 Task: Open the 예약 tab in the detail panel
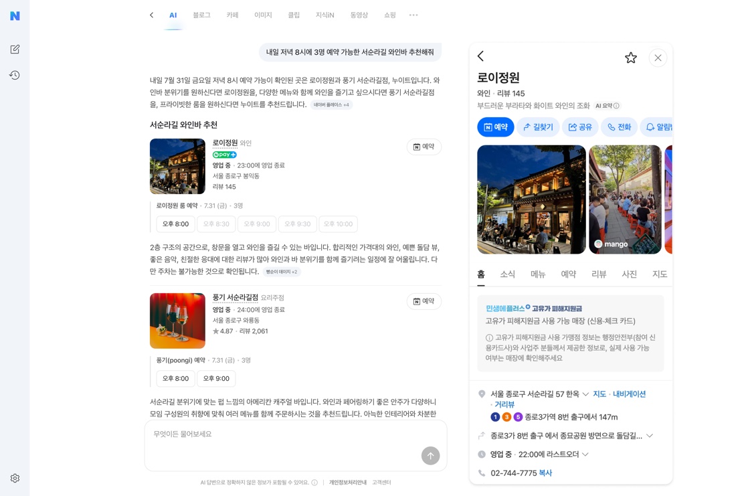[568, 274]
